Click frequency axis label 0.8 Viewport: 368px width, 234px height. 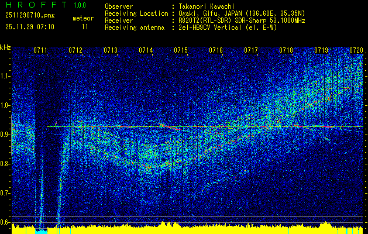5,164
